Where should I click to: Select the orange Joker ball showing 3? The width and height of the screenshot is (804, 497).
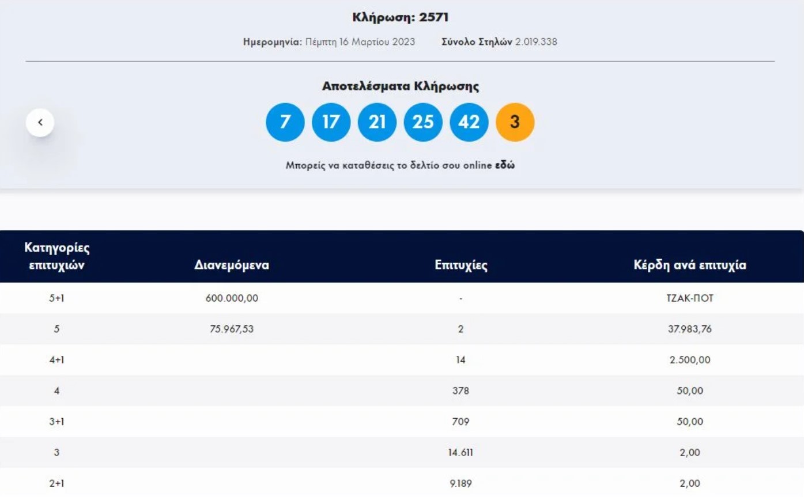pos(515,122)
